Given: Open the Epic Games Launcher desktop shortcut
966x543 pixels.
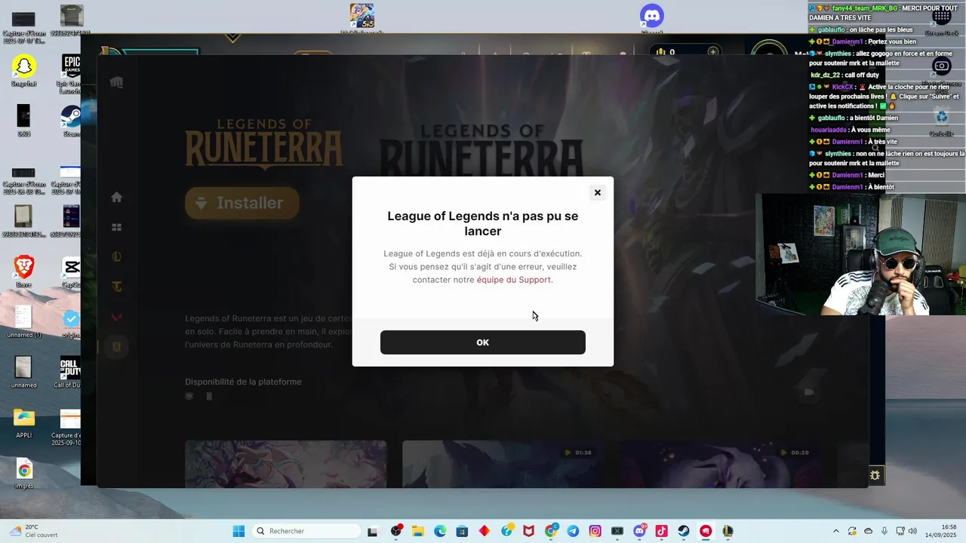Looking at the screenshot, I should [x=71, y=72].
